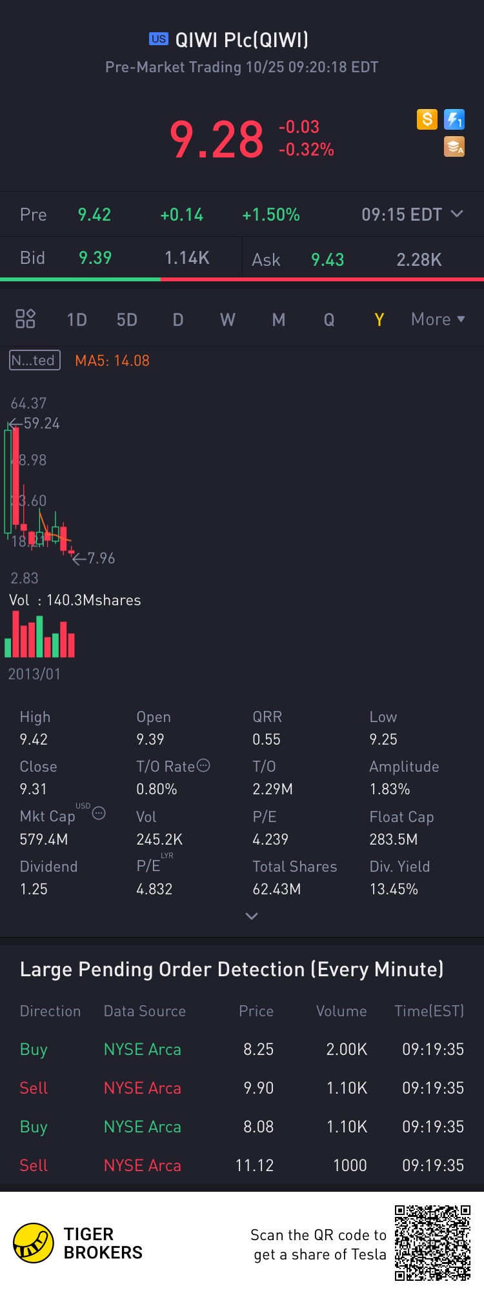Select the 5D chart tab
Viewport: 484px width, 1295px height.
point(127,320)
